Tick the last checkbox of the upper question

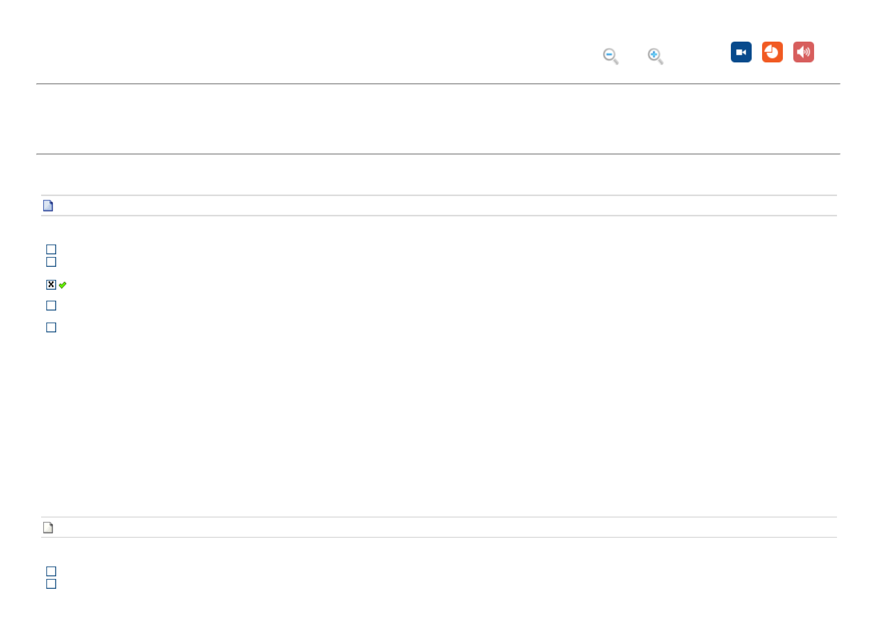pos(51,327)
